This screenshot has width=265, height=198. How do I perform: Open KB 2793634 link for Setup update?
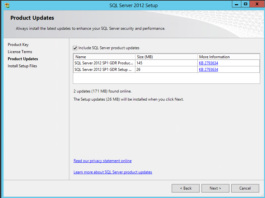(208, 69)
